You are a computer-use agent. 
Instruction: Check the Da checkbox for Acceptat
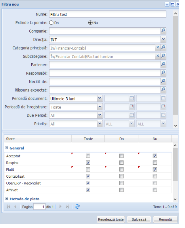(x=121, y=156)
